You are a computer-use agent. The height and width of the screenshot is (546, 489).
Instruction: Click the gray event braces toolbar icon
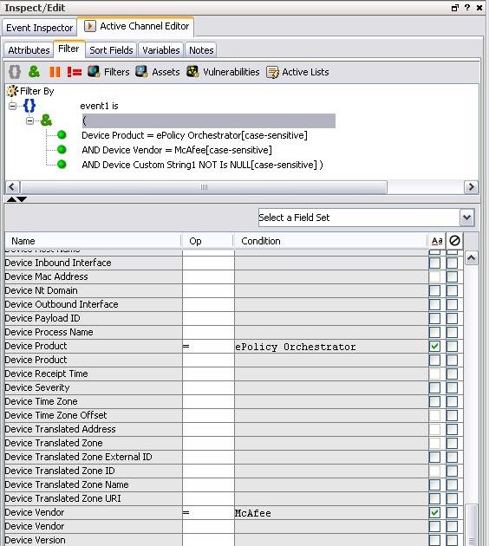tap(15, 72)
